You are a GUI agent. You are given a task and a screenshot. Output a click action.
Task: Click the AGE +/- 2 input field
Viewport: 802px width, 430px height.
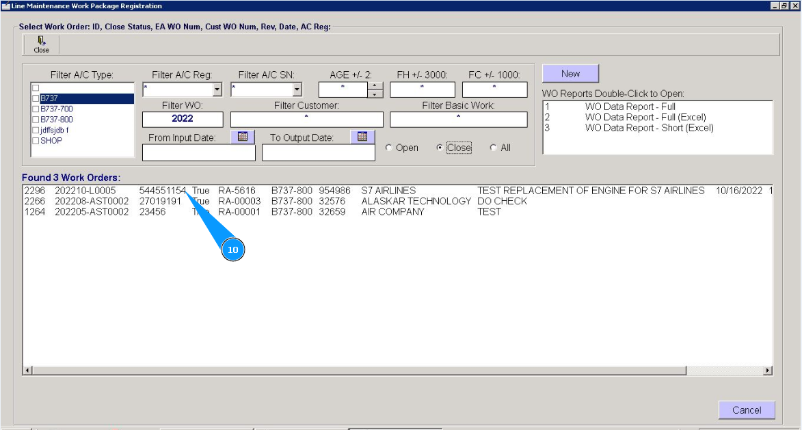(343, 90)
